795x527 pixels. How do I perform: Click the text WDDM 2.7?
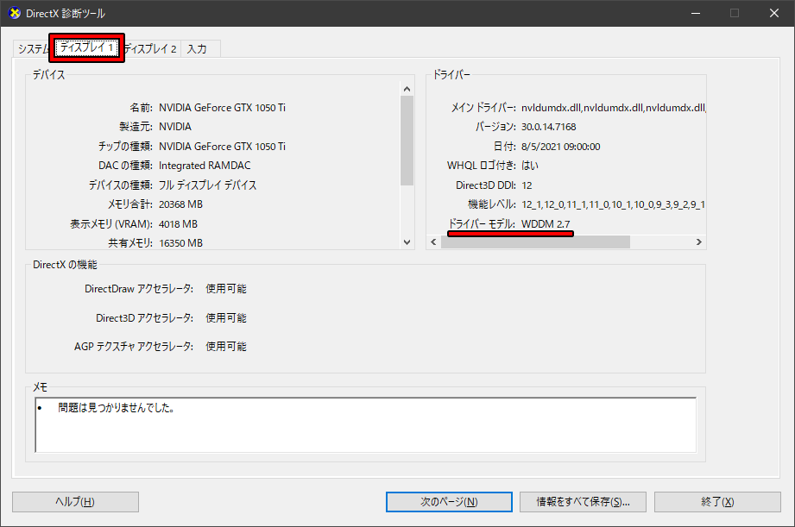546,224
